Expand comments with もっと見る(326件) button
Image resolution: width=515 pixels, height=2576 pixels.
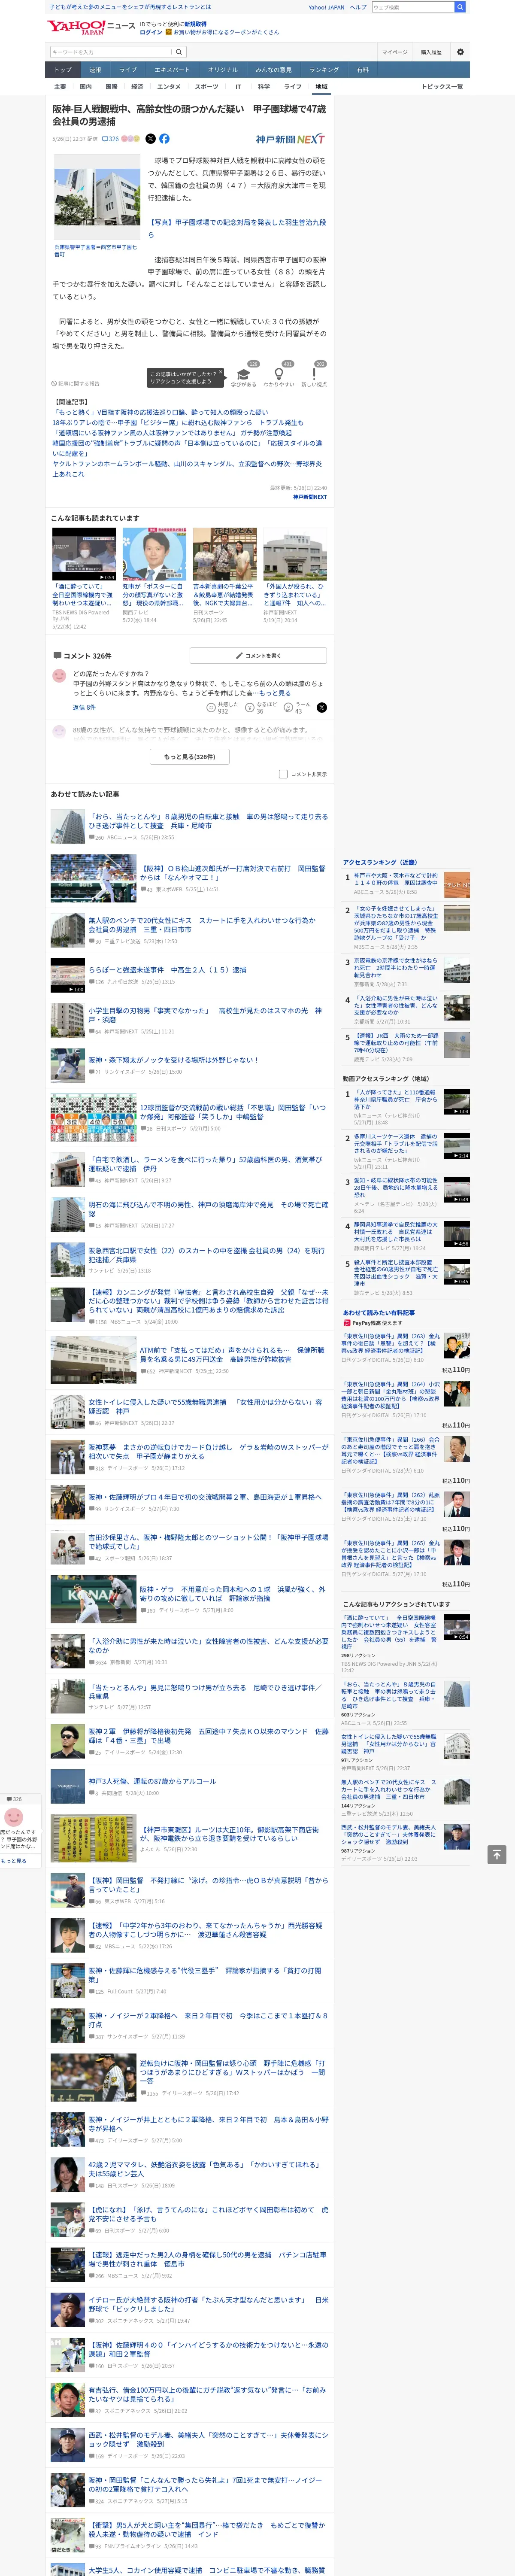(x=189, y=757)
